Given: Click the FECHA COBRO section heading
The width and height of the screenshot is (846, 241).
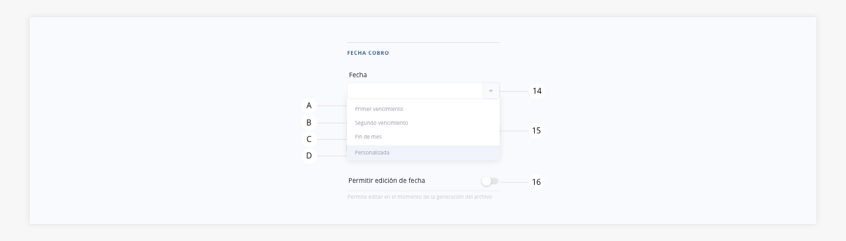Looking at the screenshot, I should tap(368, 53).
